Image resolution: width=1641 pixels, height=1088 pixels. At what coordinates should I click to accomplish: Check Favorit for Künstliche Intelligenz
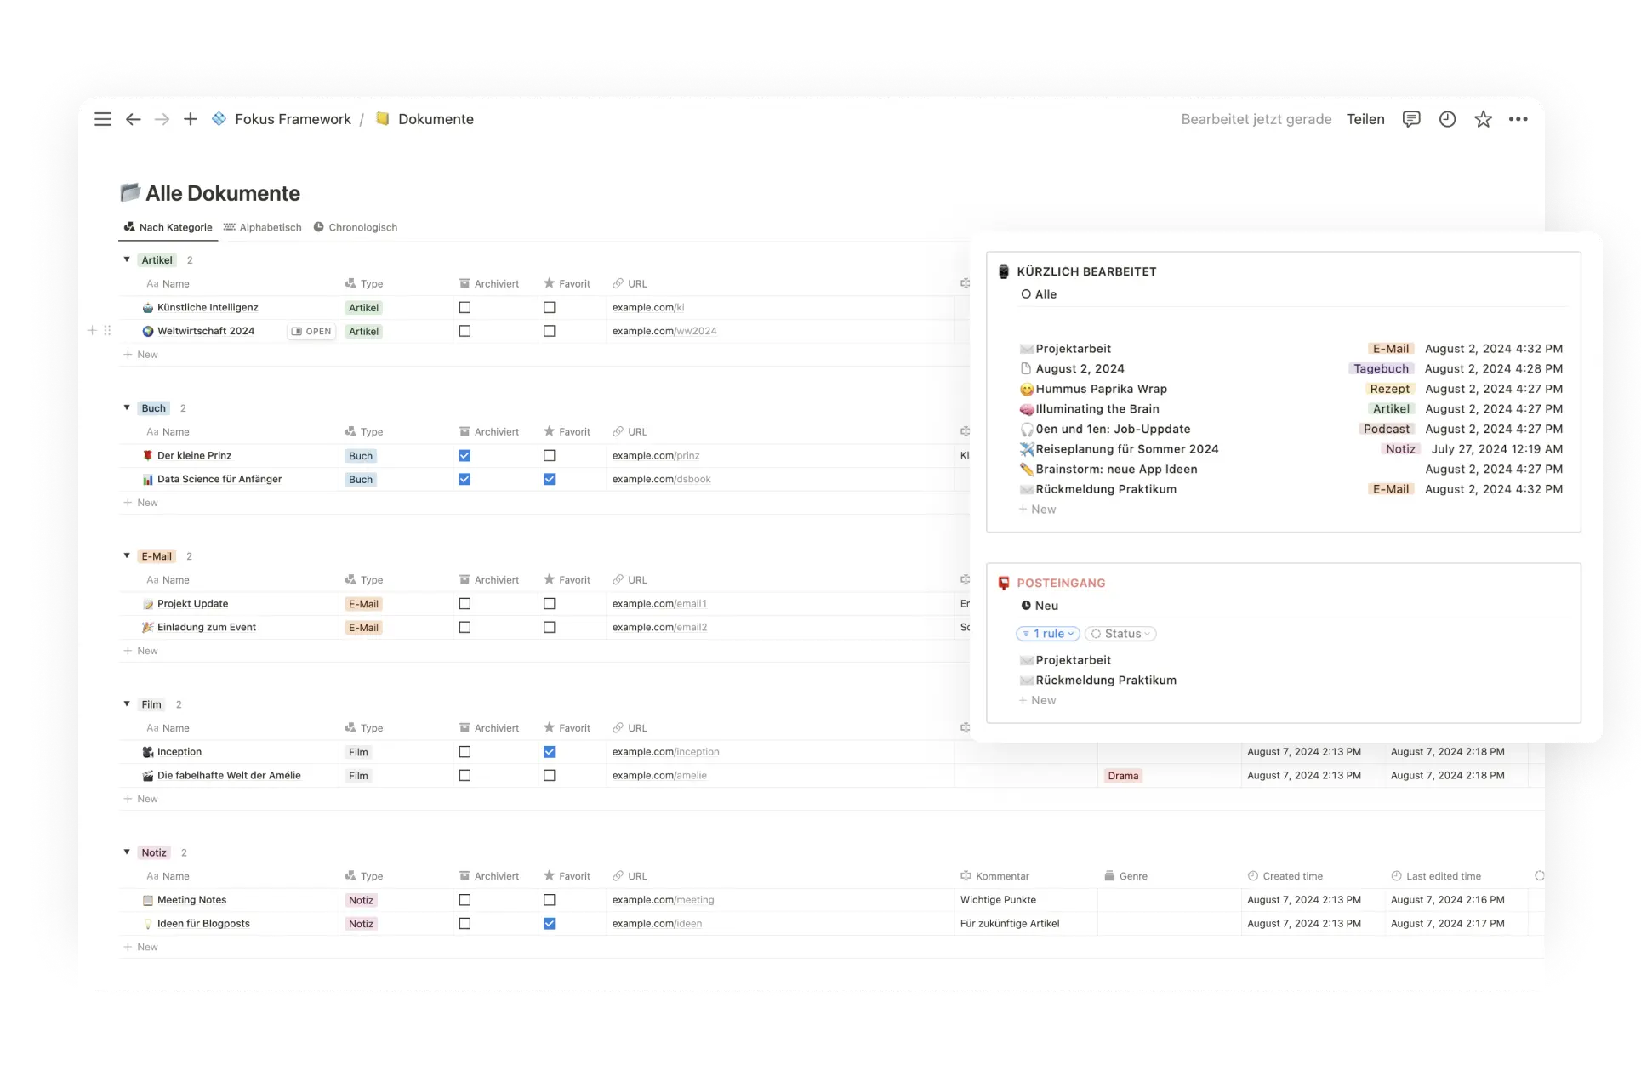(x=550, y=308)
